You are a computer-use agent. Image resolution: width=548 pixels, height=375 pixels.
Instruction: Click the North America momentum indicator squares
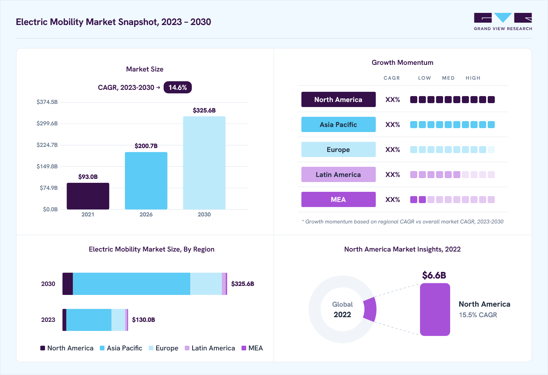pos(452,100)
